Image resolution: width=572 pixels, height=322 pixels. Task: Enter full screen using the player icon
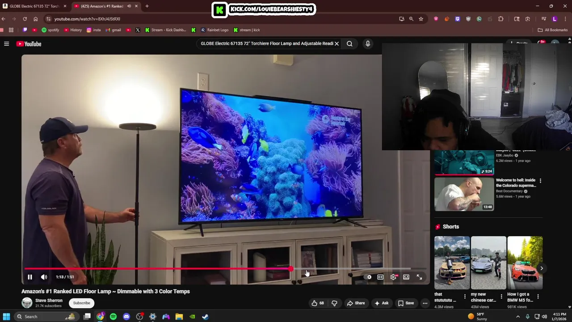tap(419, 277)
